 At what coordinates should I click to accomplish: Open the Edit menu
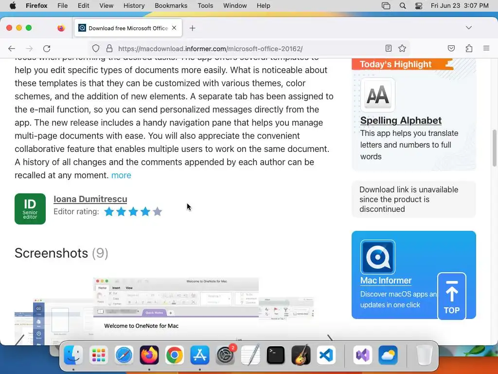click(x=83, y=6)
